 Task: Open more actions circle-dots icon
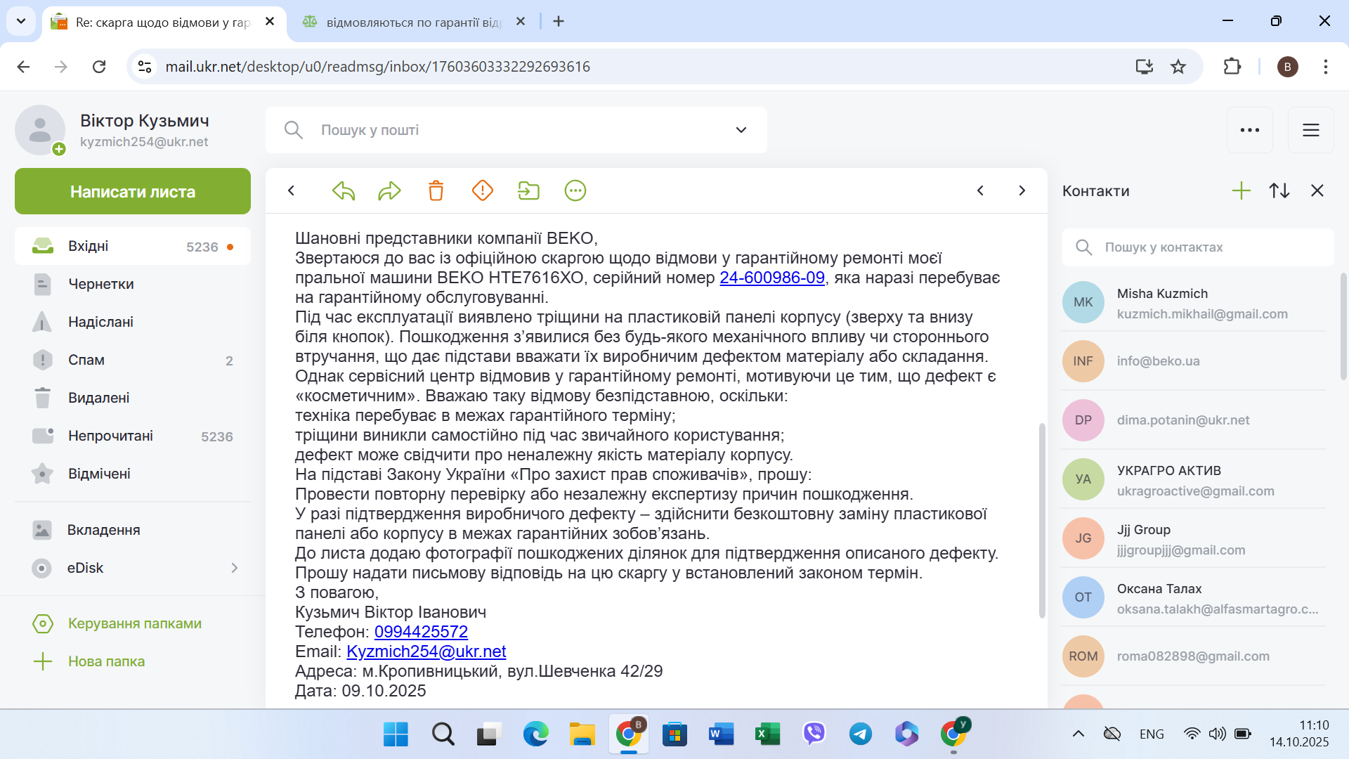point(575,191)
